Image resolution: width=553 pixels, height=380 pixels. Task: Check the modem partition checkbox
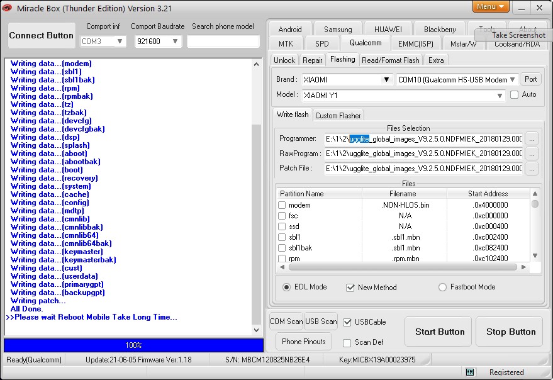pos(282,205)
